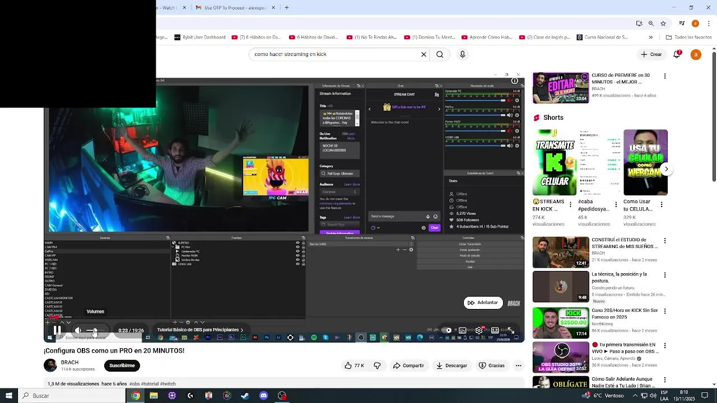Share the video via Compartir
Screen dimensions: 717x403
click(x=408, y=365)
